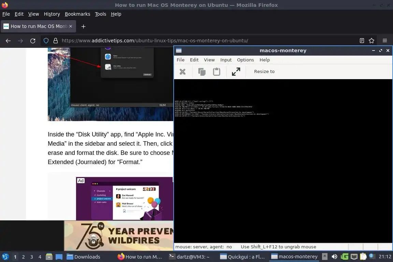
Task: Click the copy icon in macos-monterey toolbar
Action: click(x=202, y=72)
